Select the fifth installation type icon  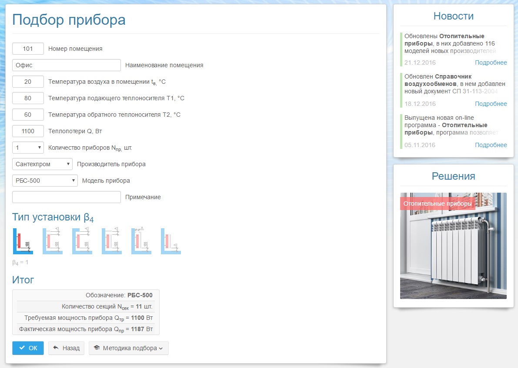(x=141, y=241)
